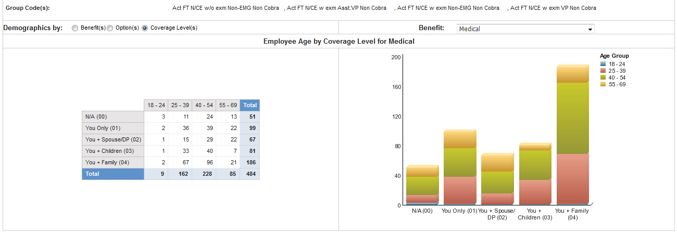Click the N/A (00) bar in chart
The image size is (677, 233).
pyautogui.click(x=422, y=186)
